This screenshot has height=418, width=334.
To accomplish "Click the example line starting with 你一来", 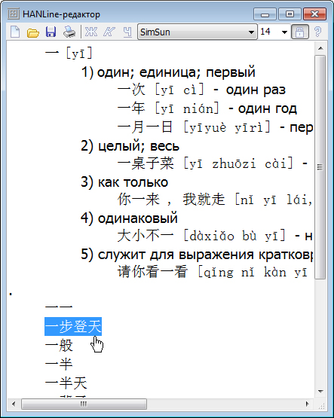I will 215,200.
